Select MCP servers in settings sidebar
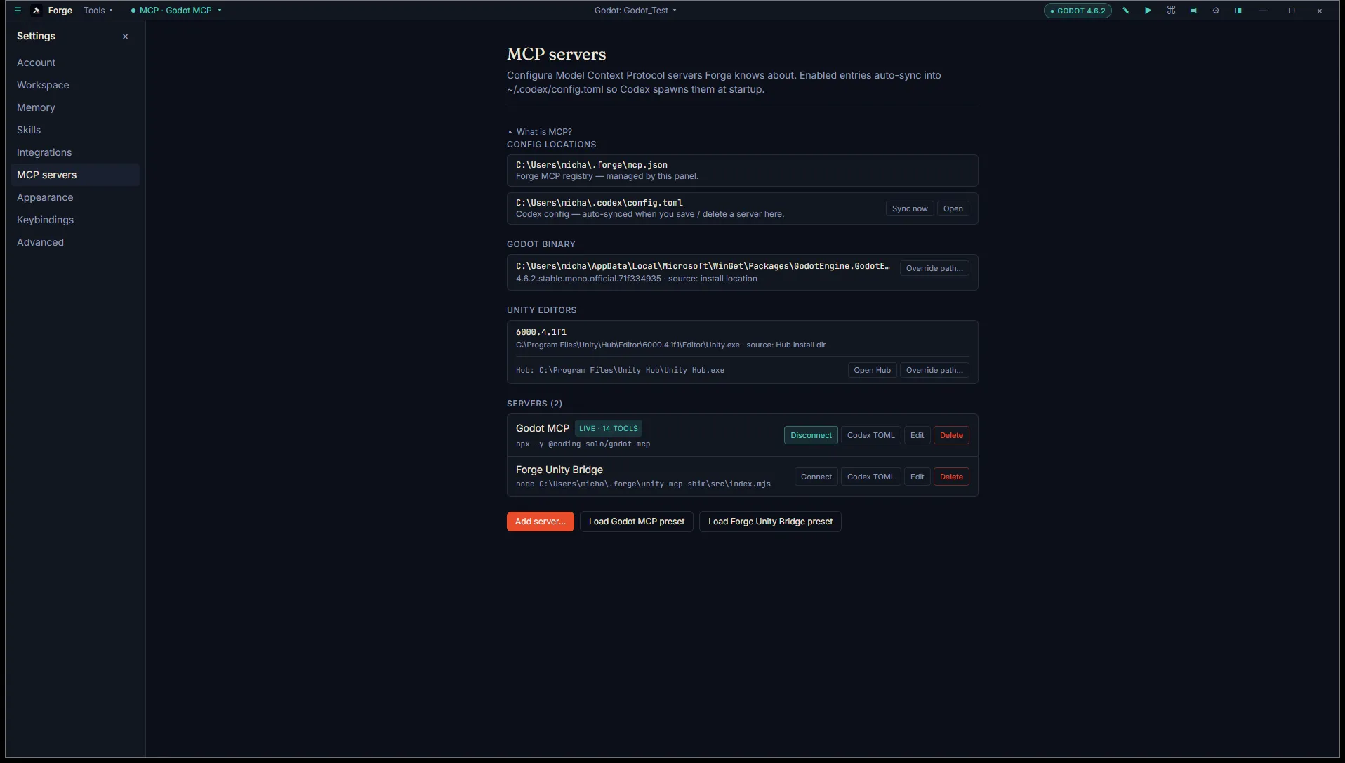 [x=75, y=175]
